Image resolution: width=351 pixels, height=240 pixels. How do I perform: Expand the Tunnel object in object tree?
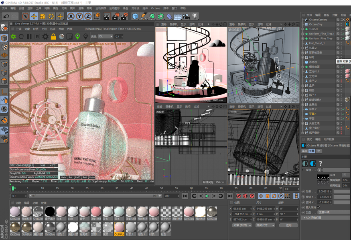(302, 29)
